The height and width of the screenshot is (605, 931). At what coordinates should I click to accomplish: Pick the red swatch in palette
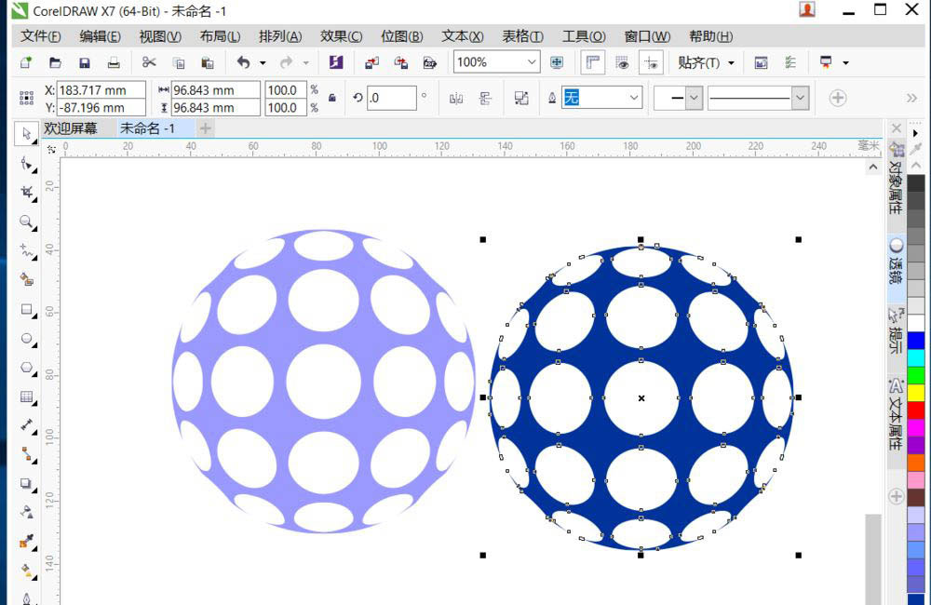click(916, 409)
